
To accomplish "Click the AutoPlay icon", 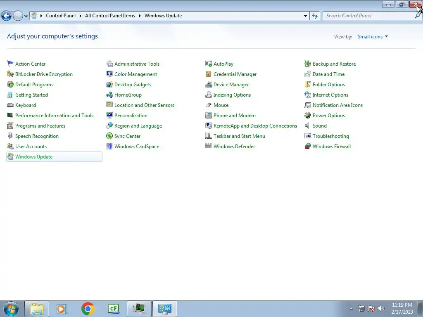I will [x=209, y=64].
